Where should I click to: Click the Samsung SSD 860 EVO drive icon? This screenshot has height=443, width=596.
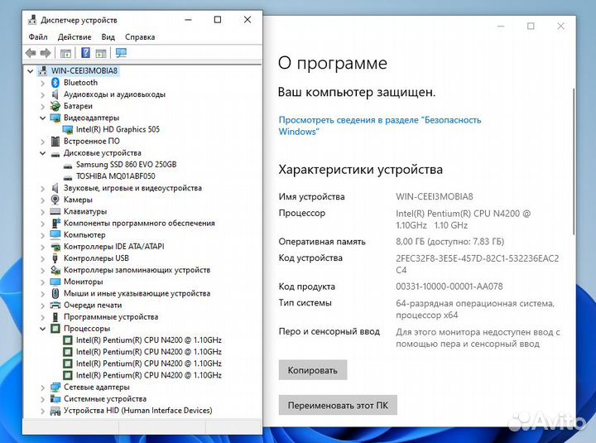pos(68,166)
